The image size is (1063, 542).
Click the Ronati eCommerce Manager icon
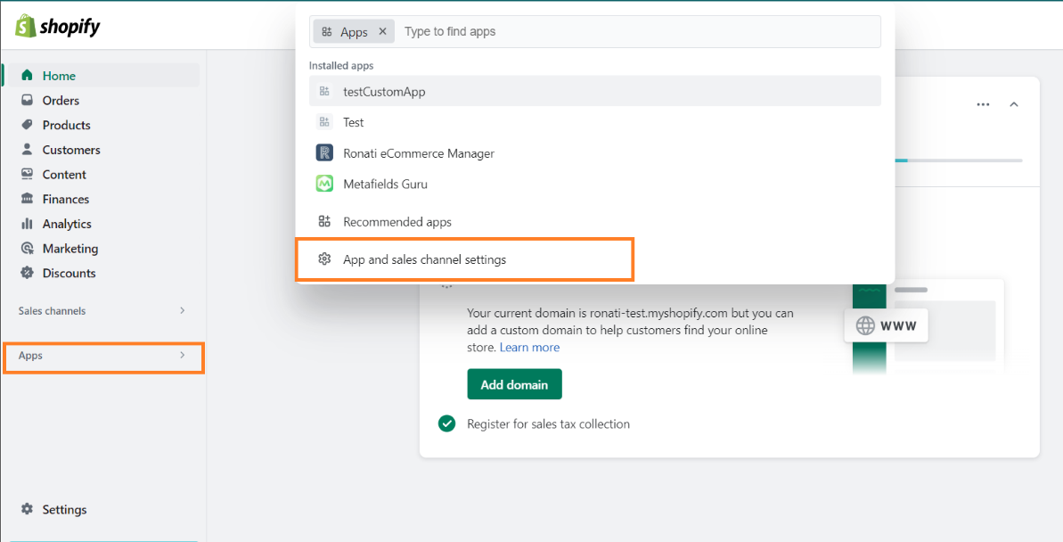[x=324, y=152]
